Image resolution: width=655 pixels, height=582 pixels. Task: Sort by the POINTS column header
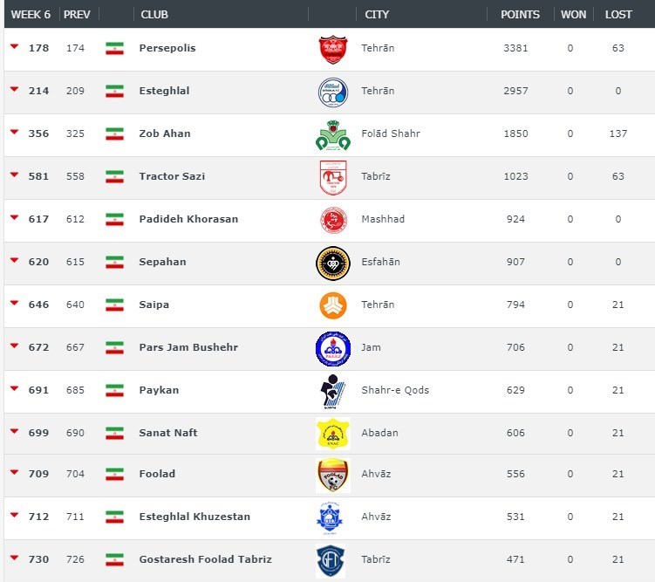(x=520, y=15)
